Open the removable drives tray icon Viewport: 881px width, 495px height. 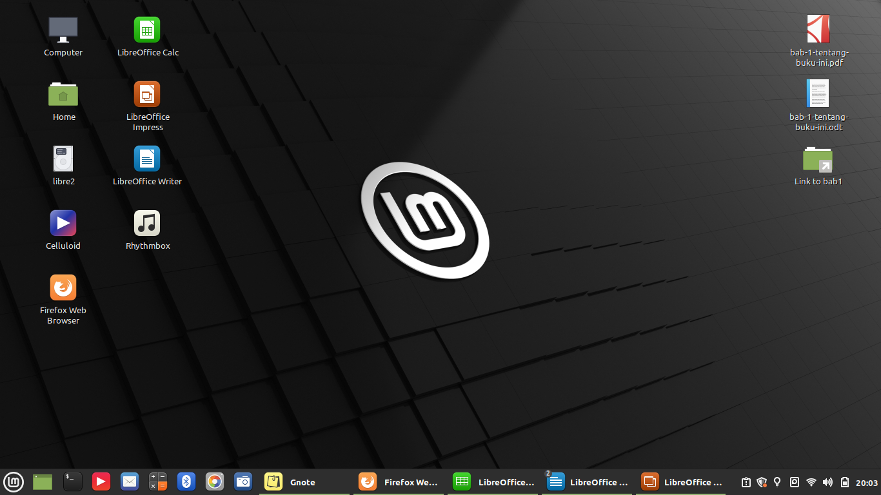[795, 482]
